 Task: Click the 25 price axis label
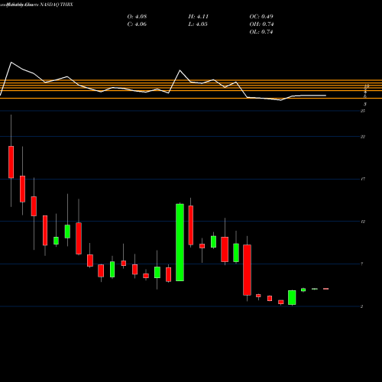363,111
